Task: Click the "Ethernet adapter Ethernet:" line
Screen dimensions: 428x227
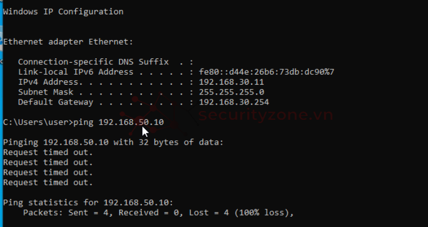Action: tap(68, 41)
